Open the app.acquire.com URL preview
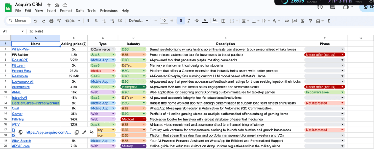The image size is (374, 149). [48, 133]
